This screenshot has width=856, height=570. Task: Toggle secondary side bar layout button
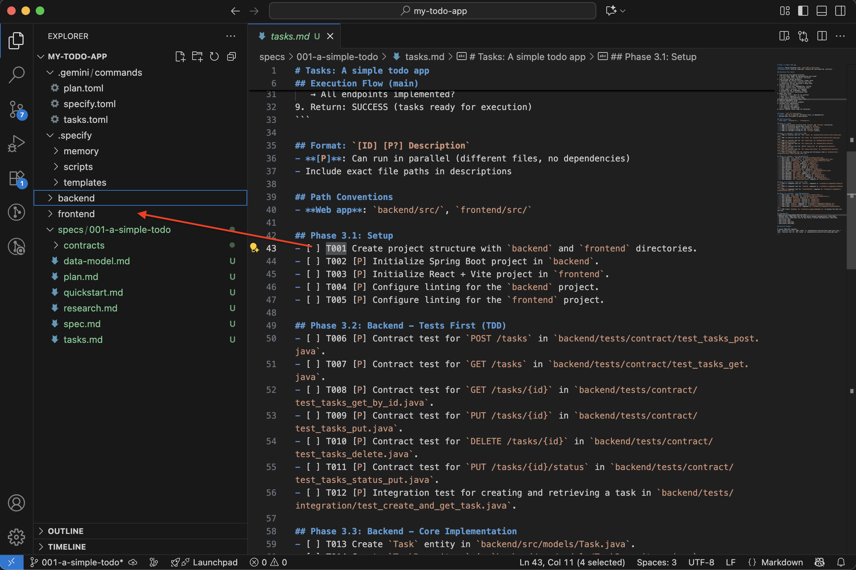[840, 11]
